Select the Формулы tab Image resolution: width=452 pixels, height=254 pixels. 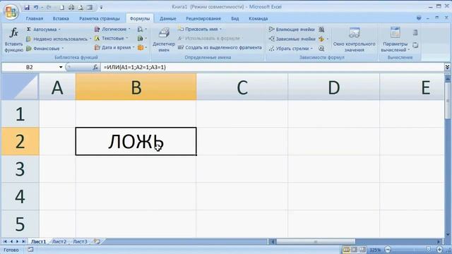click(140, 18)
